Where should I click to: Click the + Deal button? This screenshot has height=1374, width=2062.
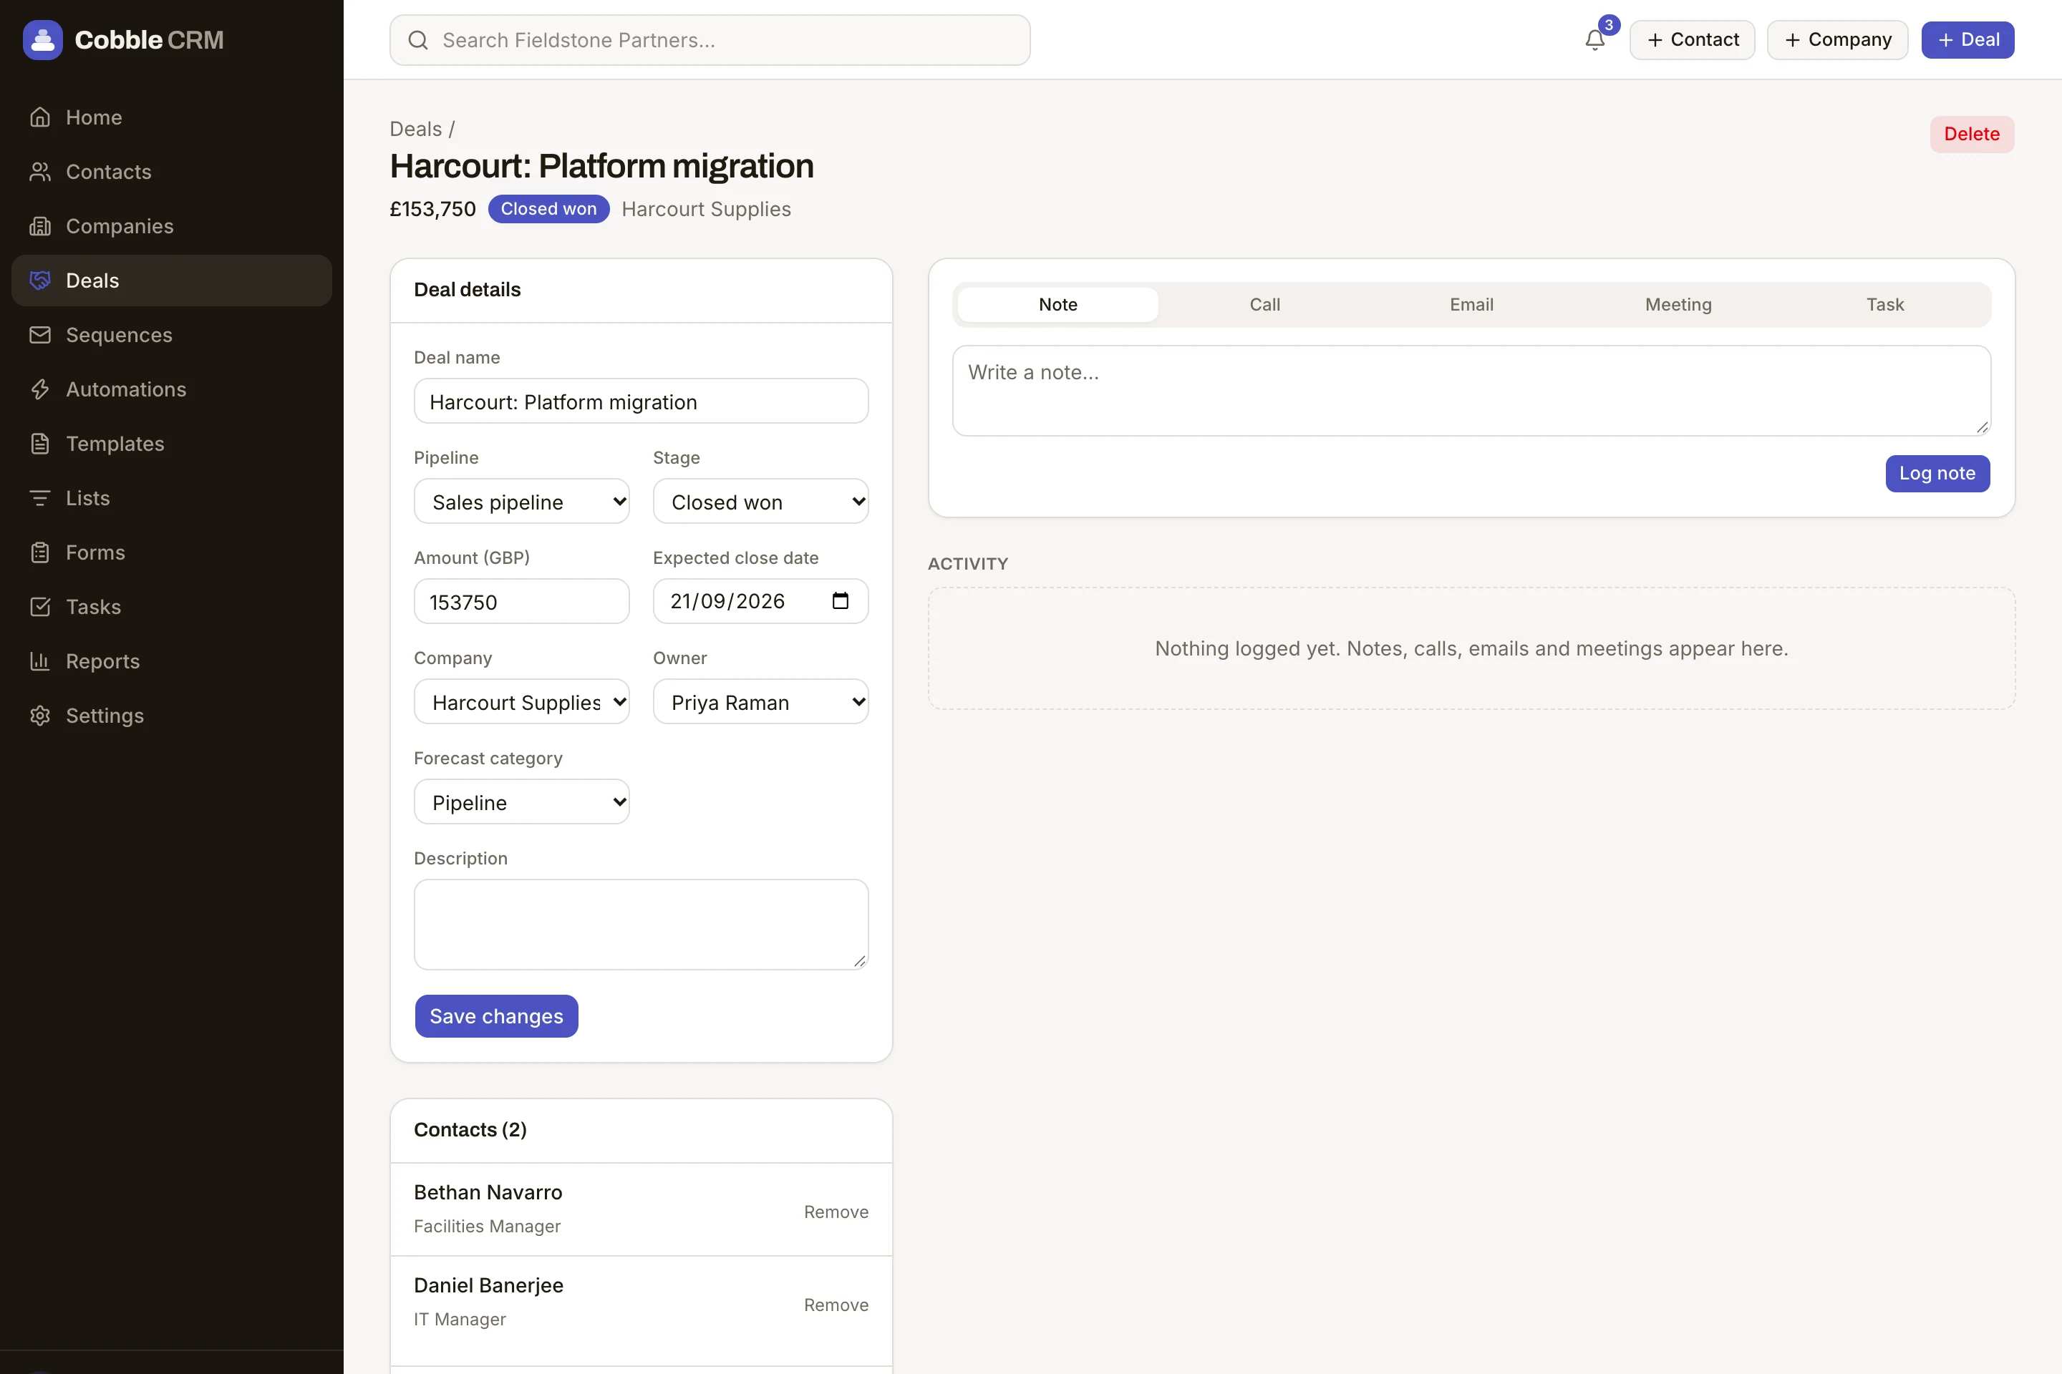(1968, 39)
